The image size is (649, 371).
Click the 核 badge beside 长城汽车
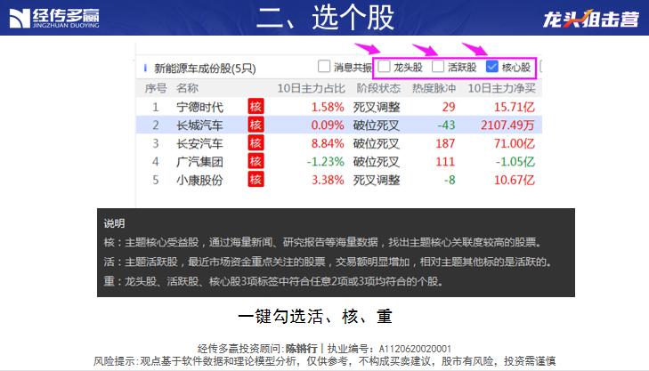click(256, 125)
